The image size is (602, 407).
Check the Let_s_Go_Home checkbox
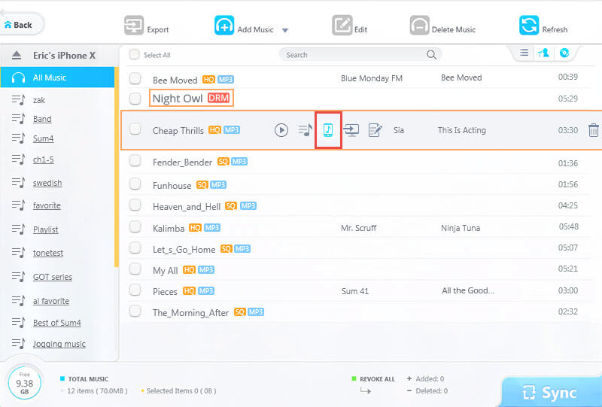coord(135,248)
